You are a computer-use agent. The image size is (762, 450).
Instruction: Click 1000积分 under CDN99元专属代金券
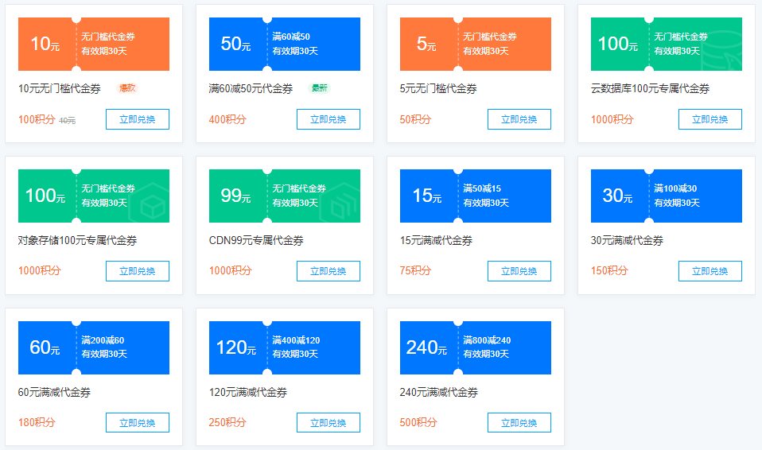click(231, 270)
